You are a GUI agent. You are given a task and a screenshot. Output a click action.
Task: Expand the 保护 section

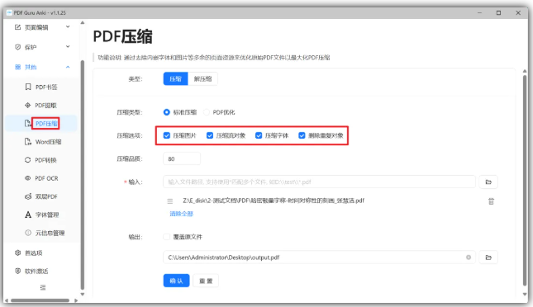point(42,47)
